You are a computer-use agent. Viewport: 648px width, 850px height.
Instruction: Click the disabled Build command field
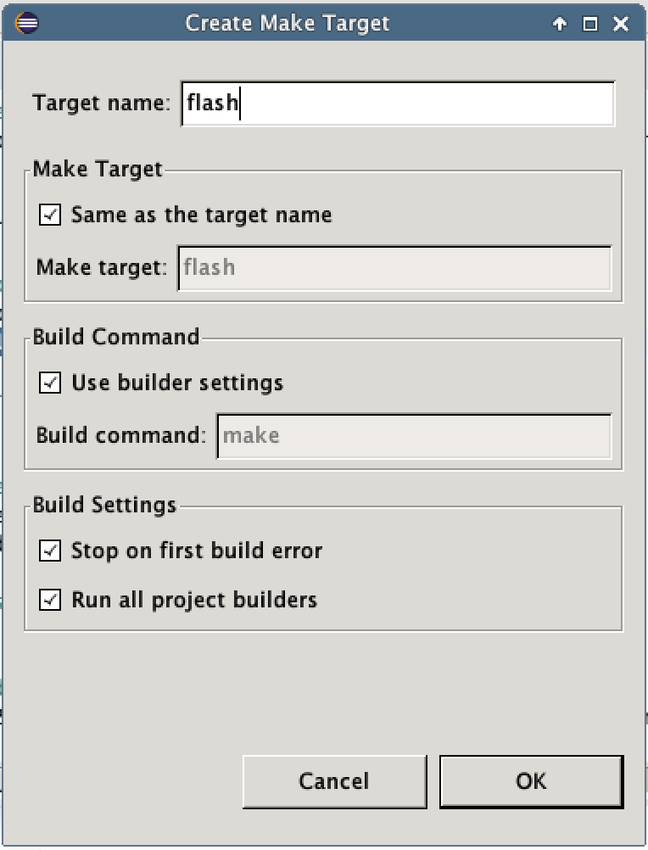[414, 436]
